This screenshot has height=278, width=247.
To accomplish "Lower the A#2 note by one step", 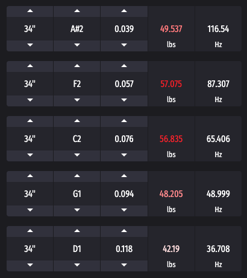I will pos(77,46).
